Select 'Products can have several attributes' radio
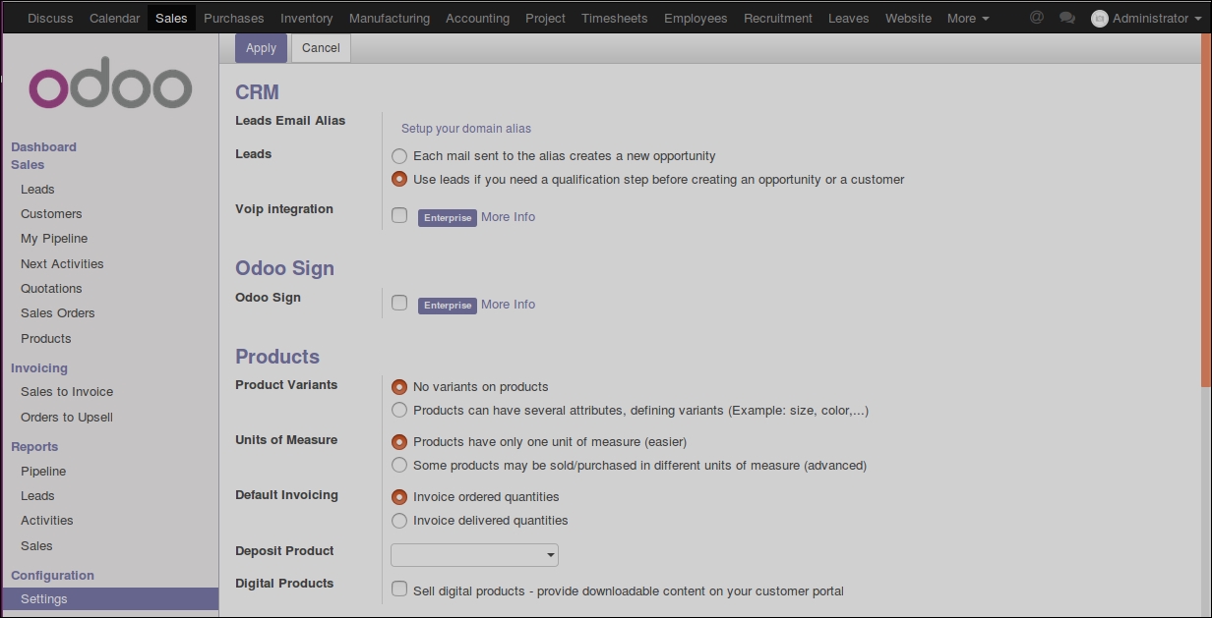 pos(399,411)
